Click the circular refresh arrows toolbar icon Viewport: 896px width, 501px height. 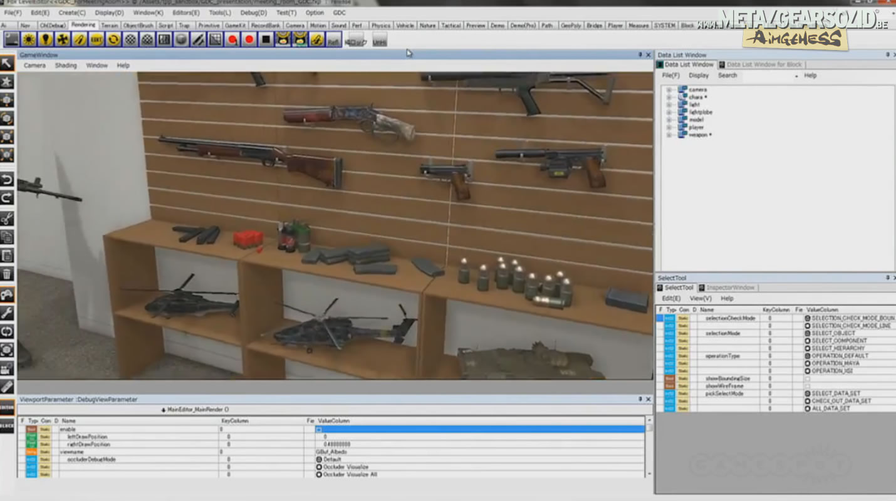pyautogui.click(x=113, y=39)
